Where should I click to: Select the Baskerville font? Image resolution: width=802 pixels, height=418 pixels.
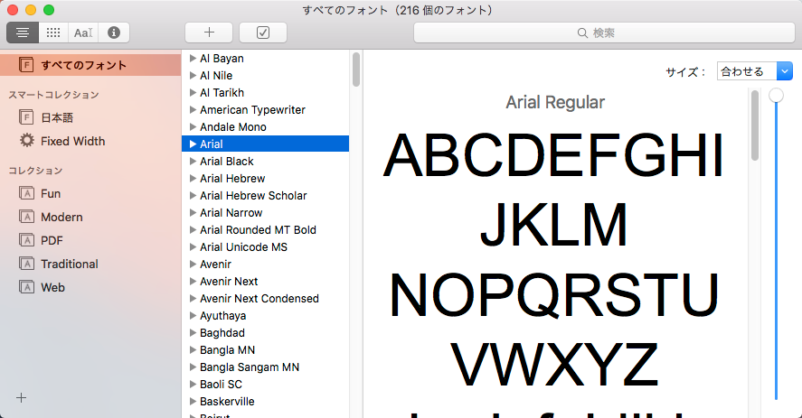pos(227,402)
